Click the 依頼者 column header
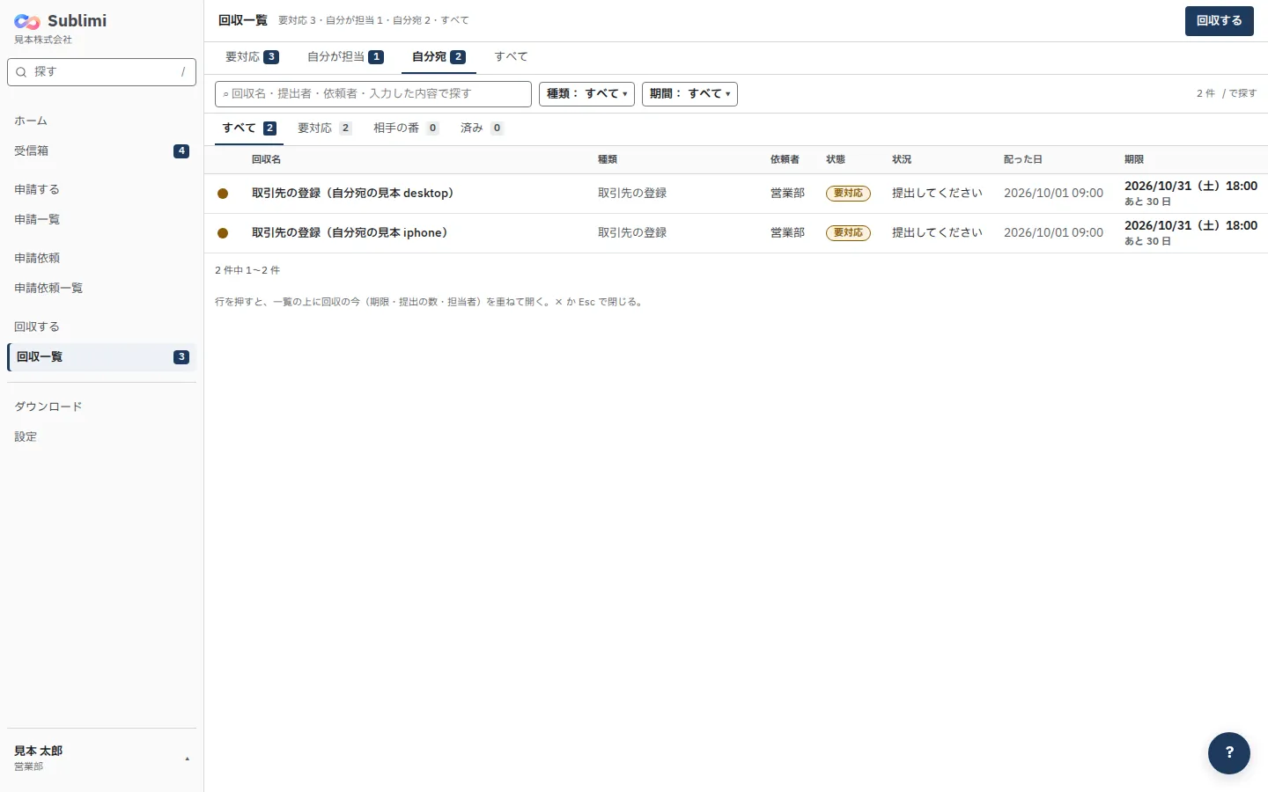 point(785,160)
